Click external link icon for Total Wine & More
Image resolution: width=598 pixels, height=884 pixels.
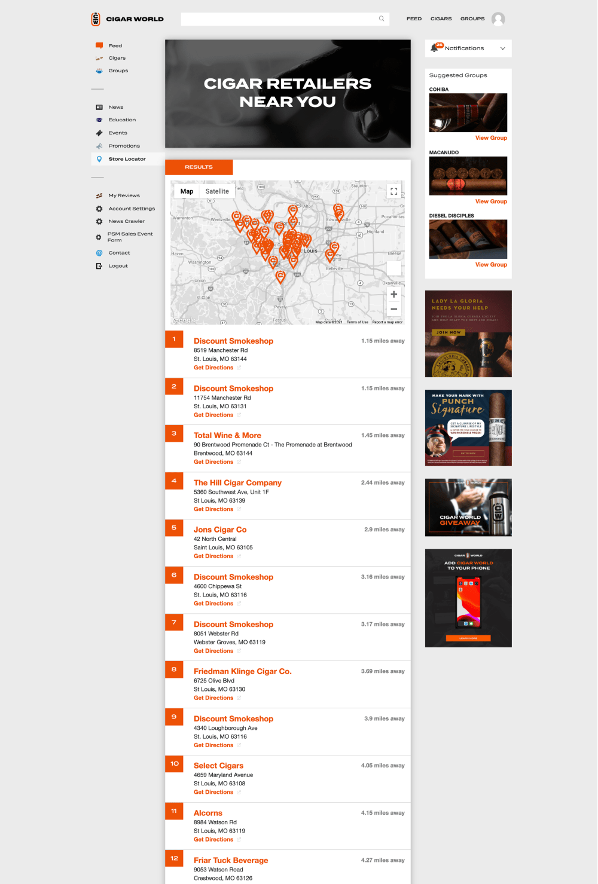(239, 462)
